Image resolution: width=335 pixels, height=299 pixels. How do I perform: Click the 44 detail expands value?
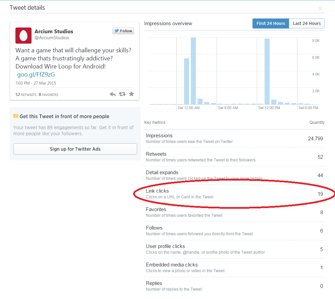pyautogui.click(x=320, y=176)
